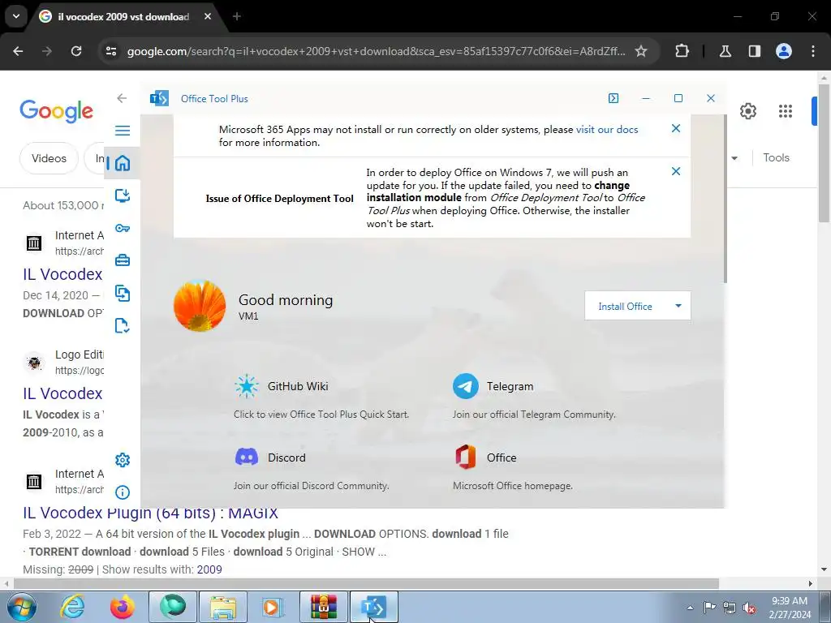Screen dimensions: 831x623
Task: Close the 'il vocodex 2009 vst download' tab
Action: tap(208, 16)
